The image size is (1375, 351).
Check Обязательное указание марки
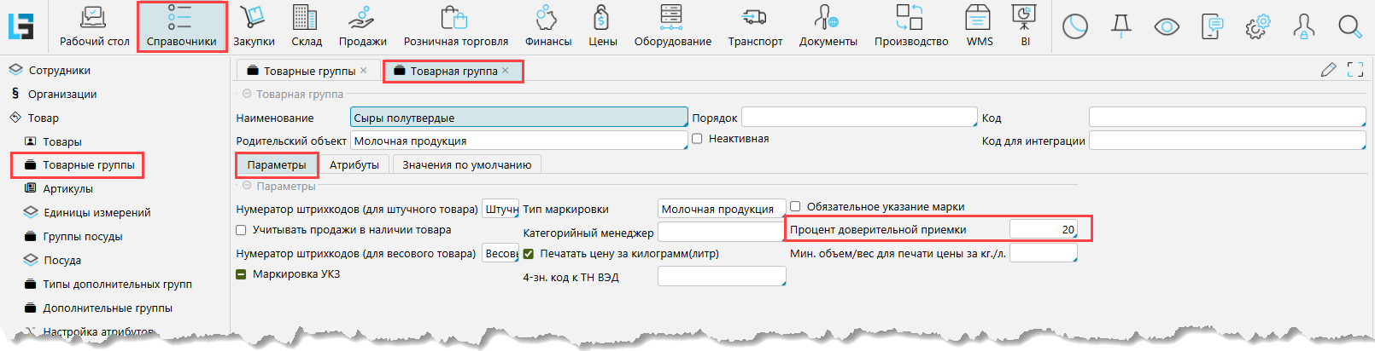795,206
